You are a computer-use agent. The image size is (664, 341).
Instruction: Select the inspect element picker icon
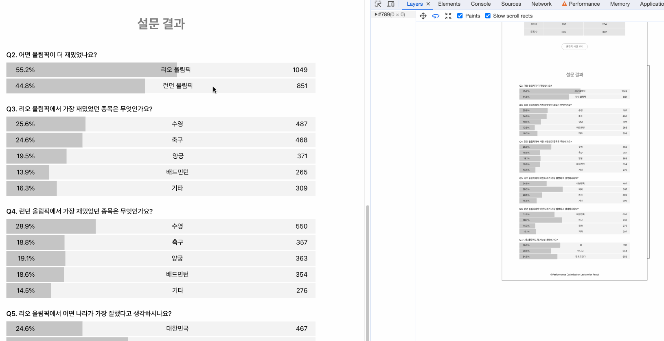point(378,4)
